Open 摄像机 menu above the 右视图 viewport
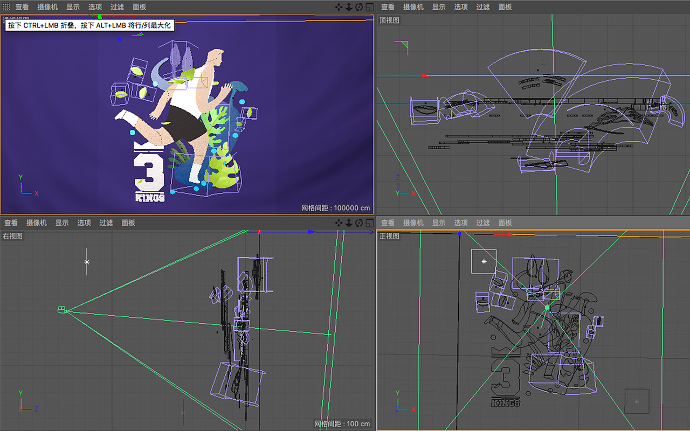Screen dimensions: 690x431 [37, 223]
